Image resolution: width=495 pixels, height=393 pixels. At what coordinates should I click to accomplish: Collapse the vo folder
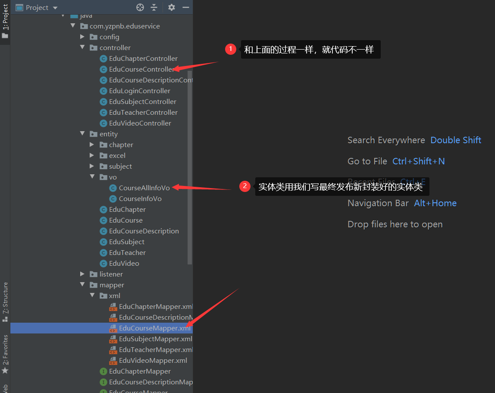[92, 176]
